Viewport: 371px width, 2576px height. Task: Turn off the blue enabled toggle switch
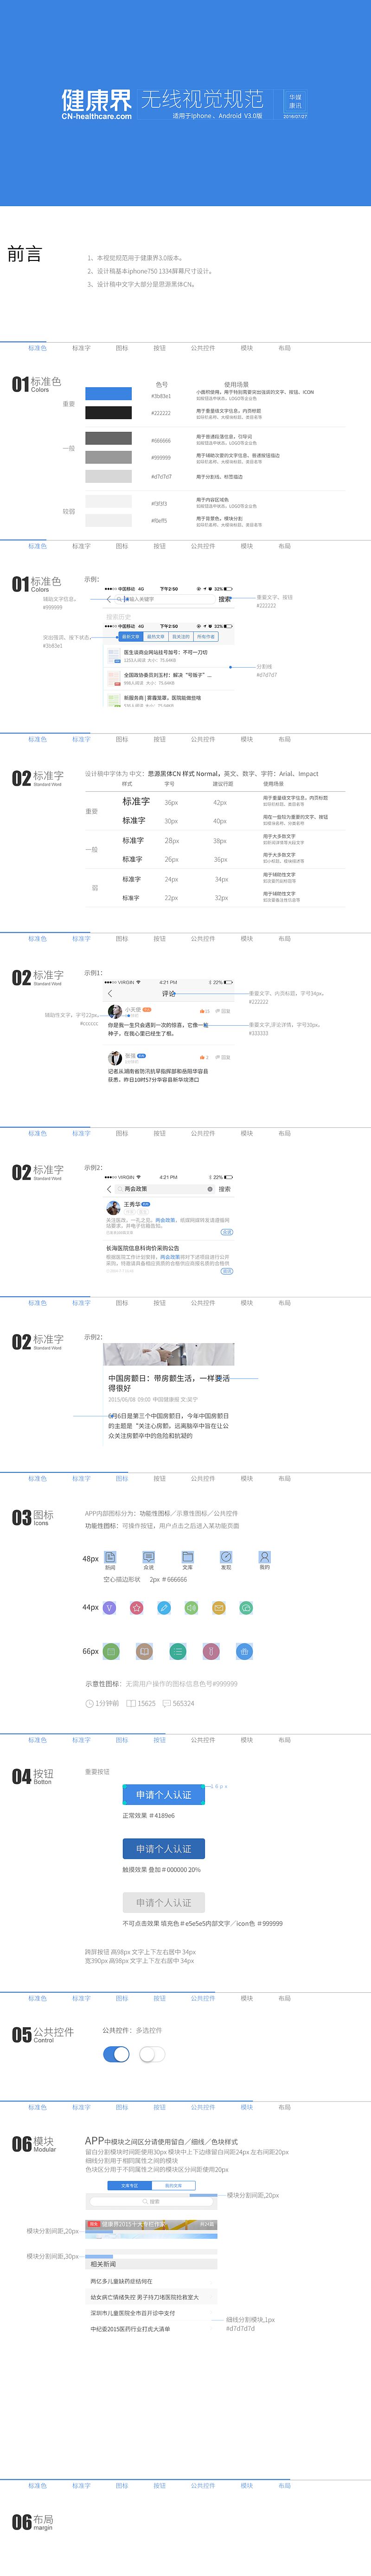coord(116,2054)
